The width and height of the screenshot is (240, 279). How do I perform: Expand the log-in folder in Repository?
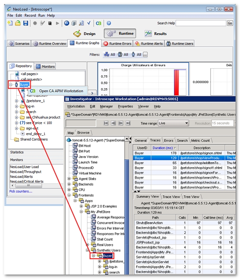click(x=17, y=106)
